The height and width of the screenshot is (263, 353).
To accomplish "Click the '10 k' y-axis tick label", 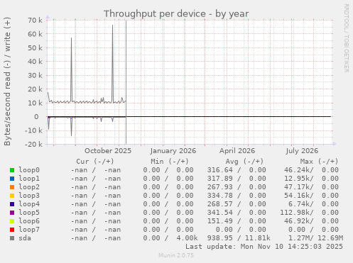I will 36,103.
